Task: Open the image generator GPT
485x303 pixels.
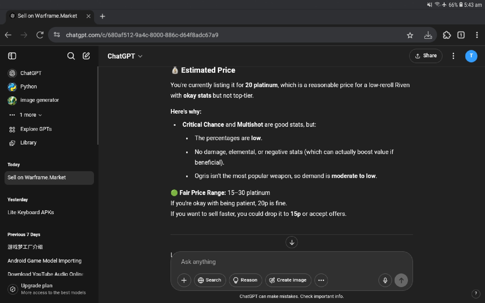Action: [49, 100]
